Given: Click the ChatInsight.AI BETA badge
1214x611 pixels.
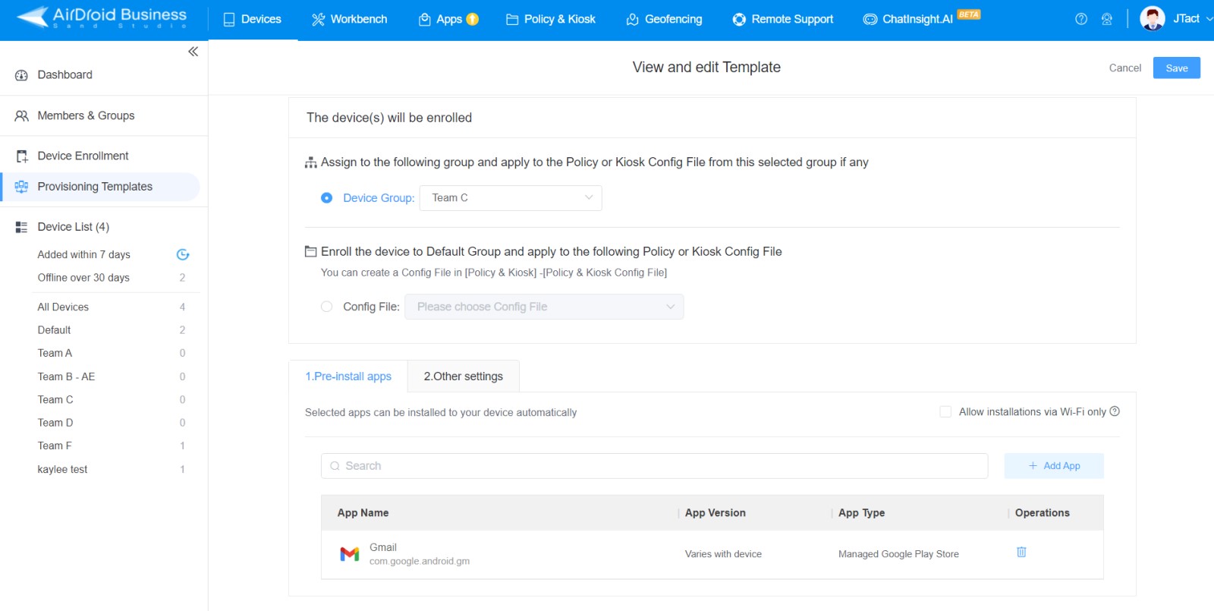Looking at the screenshot, I should click(x=968, y=14).
